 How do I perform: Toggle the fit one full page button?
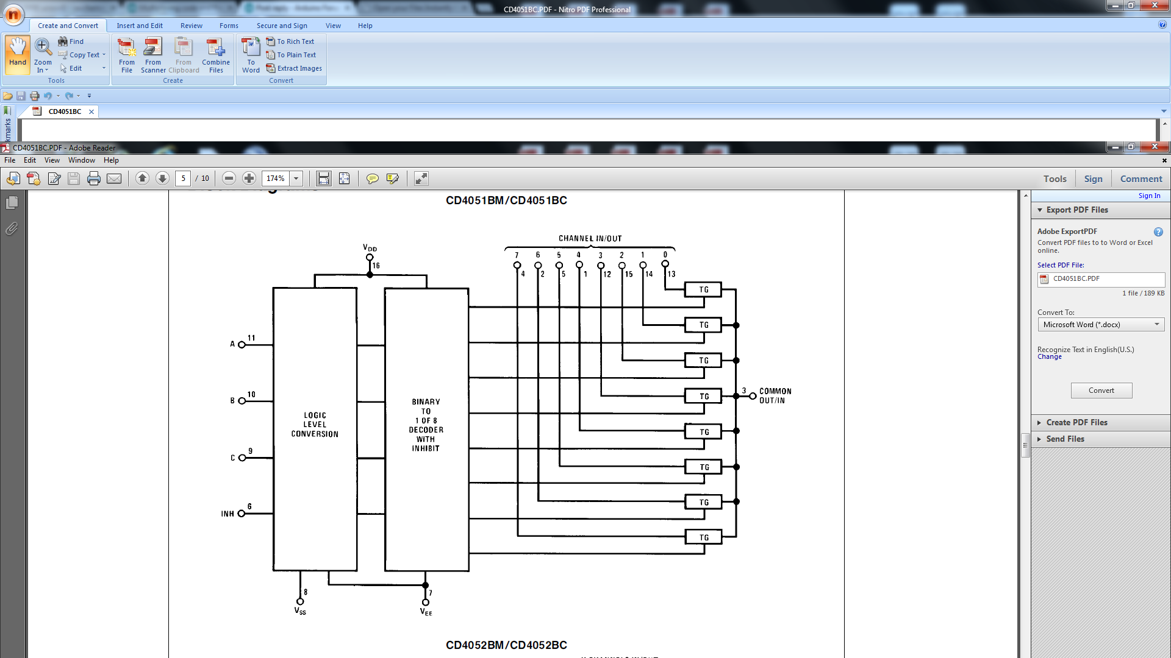tap(345, 179)
